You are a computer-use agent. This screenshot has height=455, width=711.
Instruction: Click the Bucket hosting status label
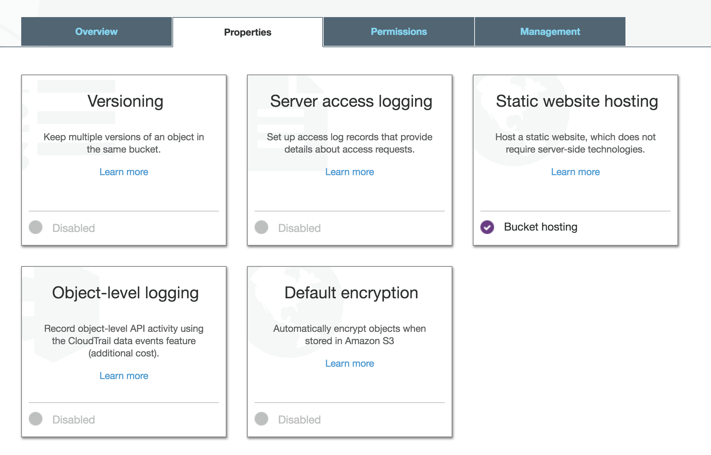pos(540,227)
